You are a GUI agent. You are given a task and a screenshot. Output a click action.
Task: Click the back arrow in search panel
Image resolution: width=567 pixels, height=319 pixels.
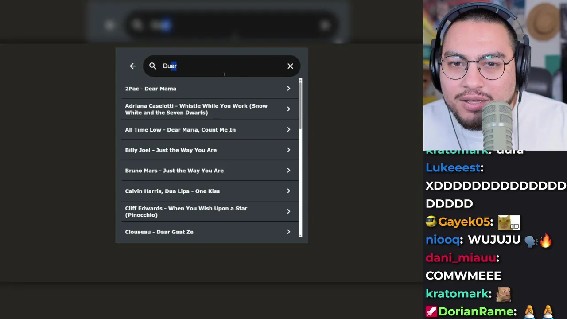tap(133, 66)
